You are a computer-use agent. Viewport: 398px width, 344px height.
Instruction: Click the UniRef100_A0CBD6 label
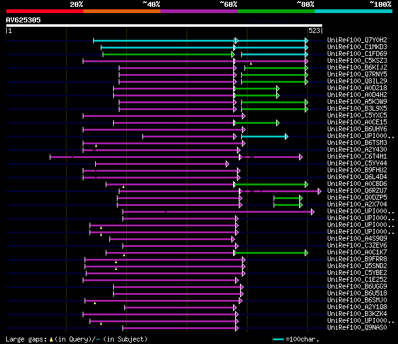point(357,184)
